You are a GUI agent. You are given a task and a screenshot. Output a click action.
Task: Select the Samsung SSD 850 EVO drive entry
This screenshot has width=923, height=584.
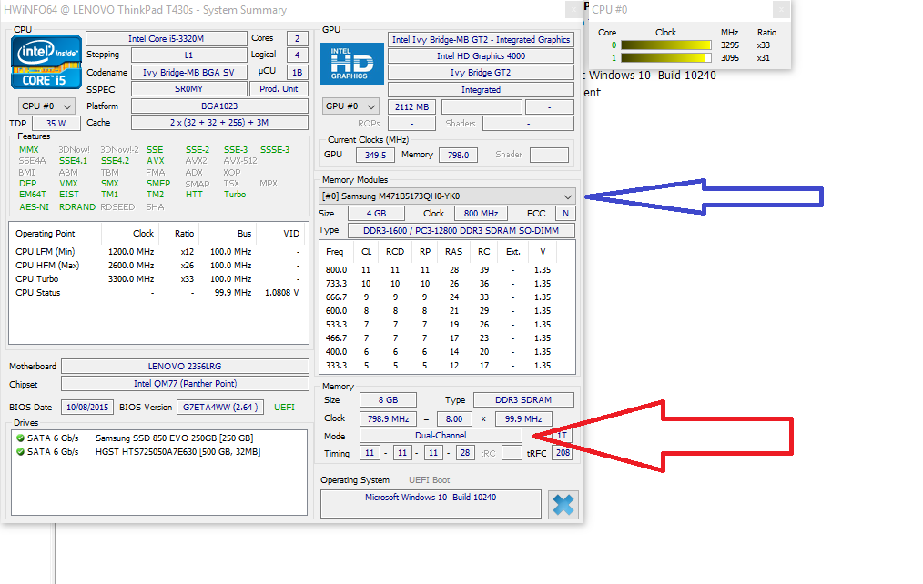click(171, 438)
